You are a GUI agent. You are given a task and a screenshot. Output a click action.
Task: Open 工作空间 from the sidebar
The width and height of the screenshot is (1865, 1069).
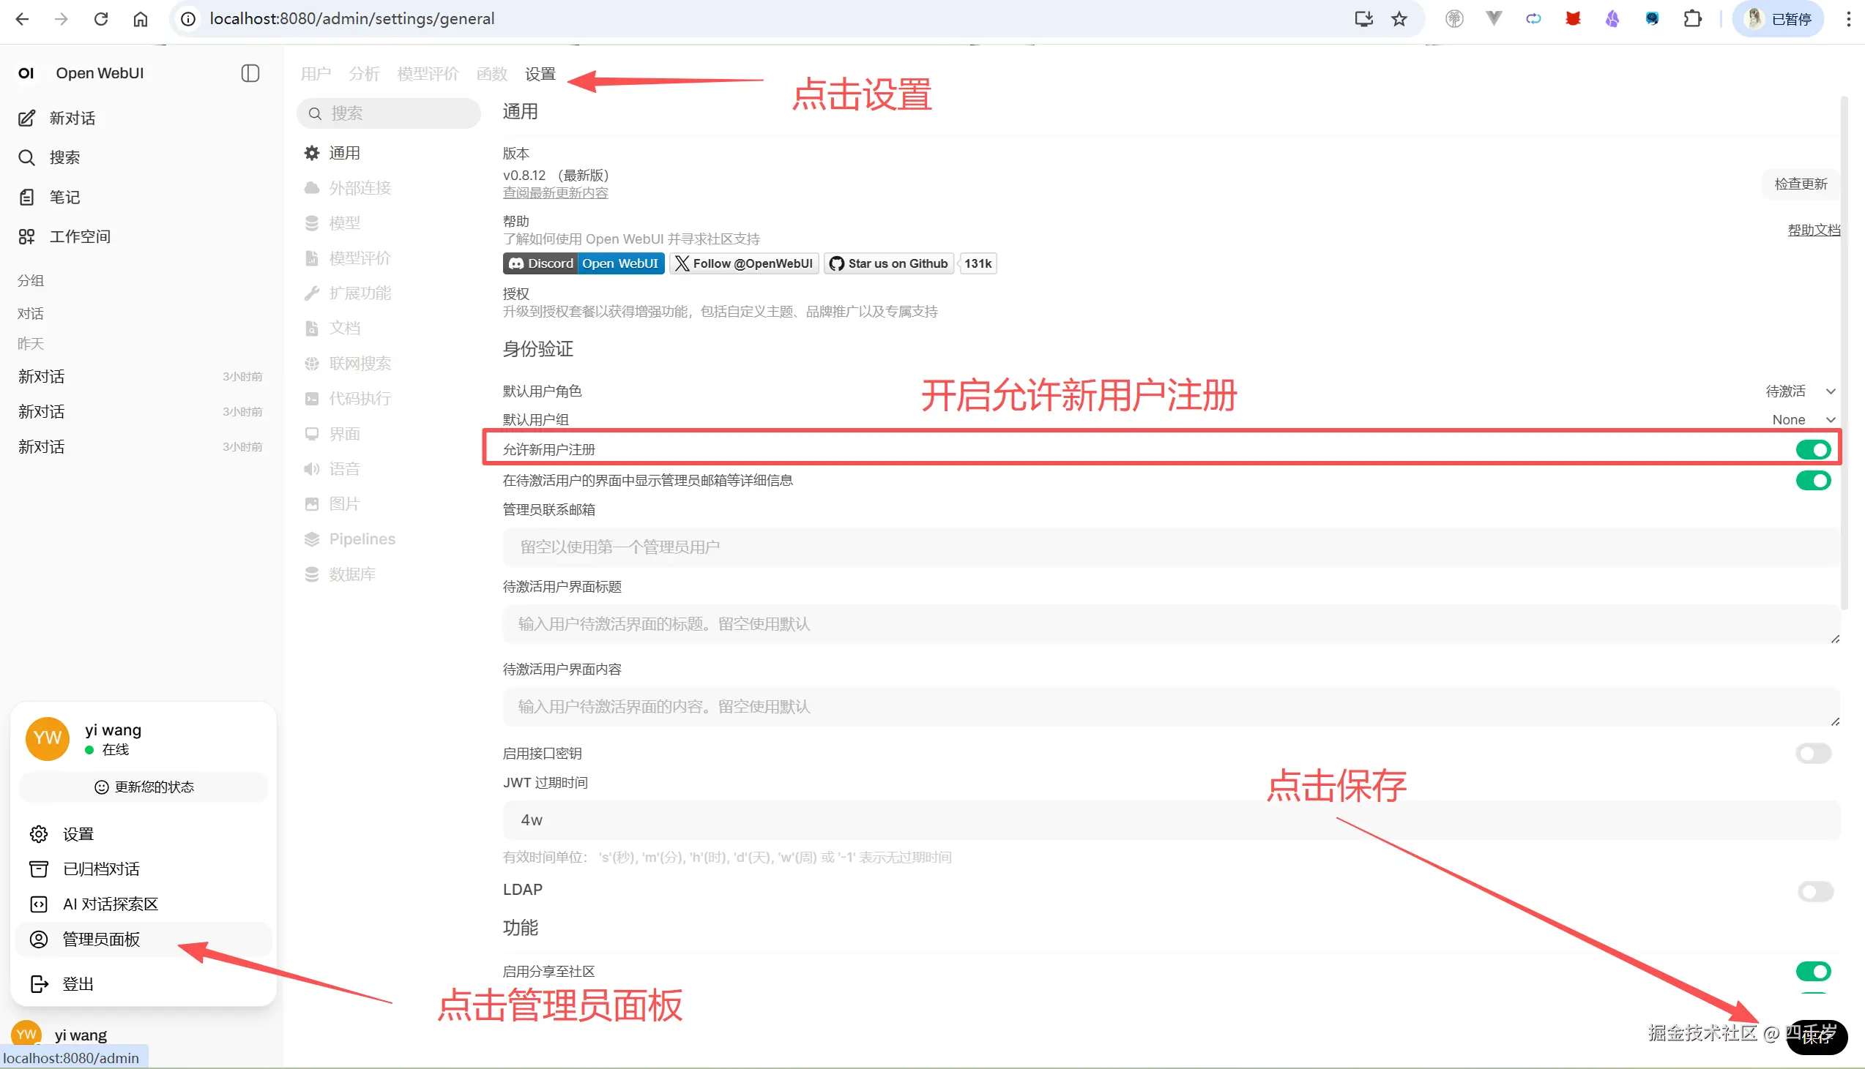point(79,236)
